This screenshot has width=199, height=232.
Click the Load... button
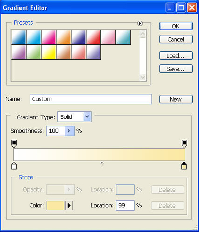tap(176, 56)
